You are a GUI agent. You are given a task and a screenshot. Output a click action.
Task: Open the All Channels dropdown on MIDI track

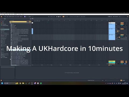[118, 30]
